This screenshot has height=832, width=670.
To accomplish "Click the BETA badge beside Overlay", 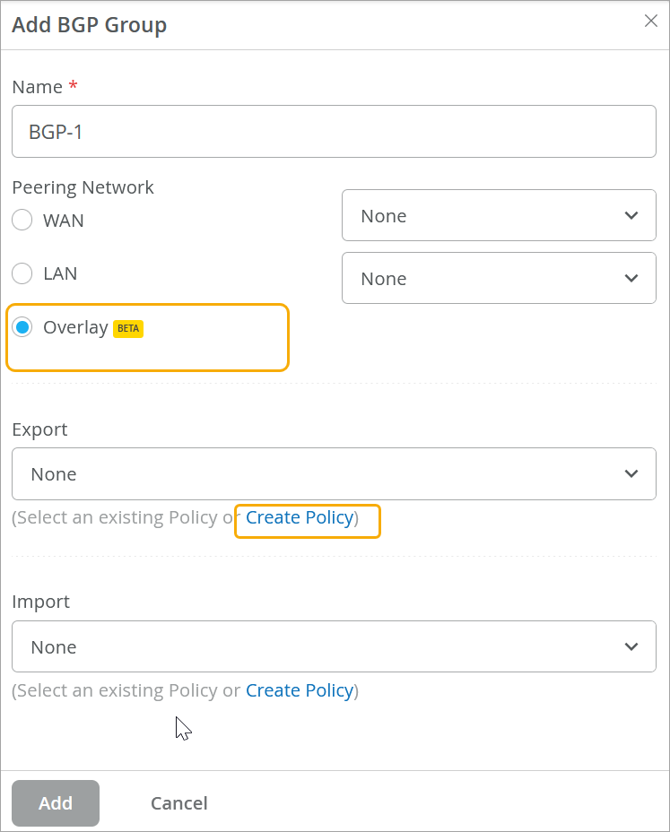I will [x=128, y=328].
